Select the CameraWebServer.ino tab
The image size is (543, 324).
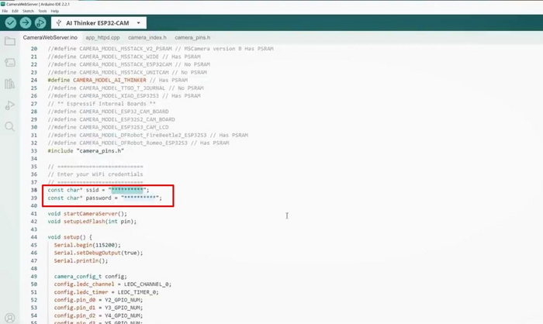pyautogui.click(x=50, y=37)
